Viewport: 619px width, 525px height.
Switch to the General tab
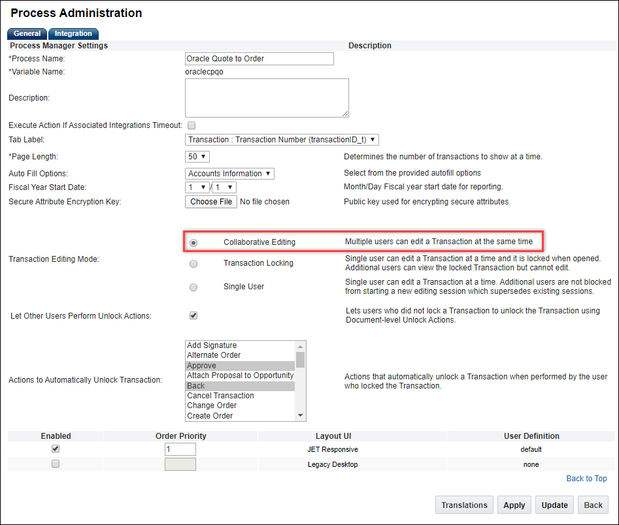click(x=27, y=33)
